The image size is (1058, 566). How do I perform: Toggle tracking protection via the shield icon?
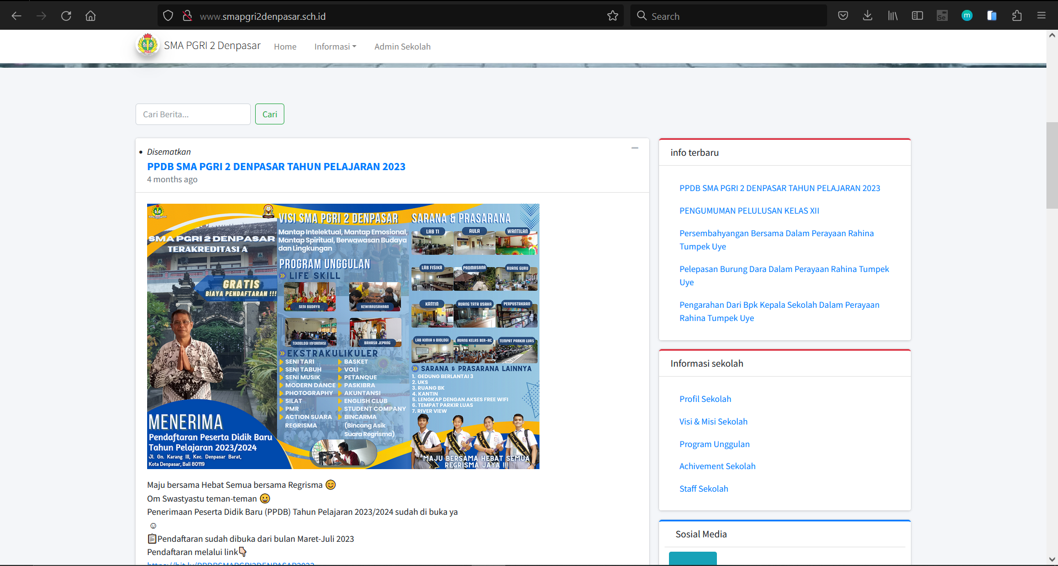(168, 15)
